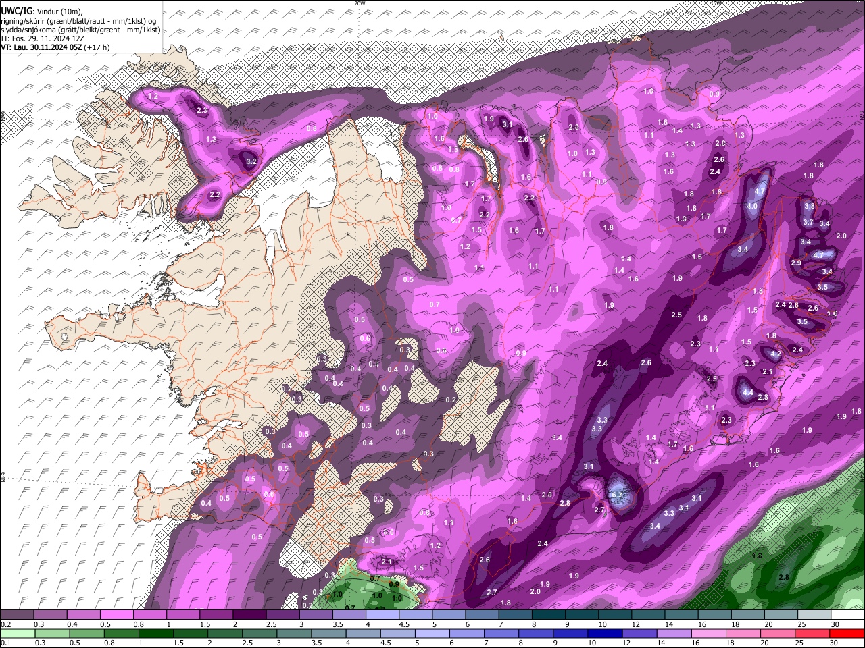Click the 'slydda/snjókoma' legend description line

[80, 30]
